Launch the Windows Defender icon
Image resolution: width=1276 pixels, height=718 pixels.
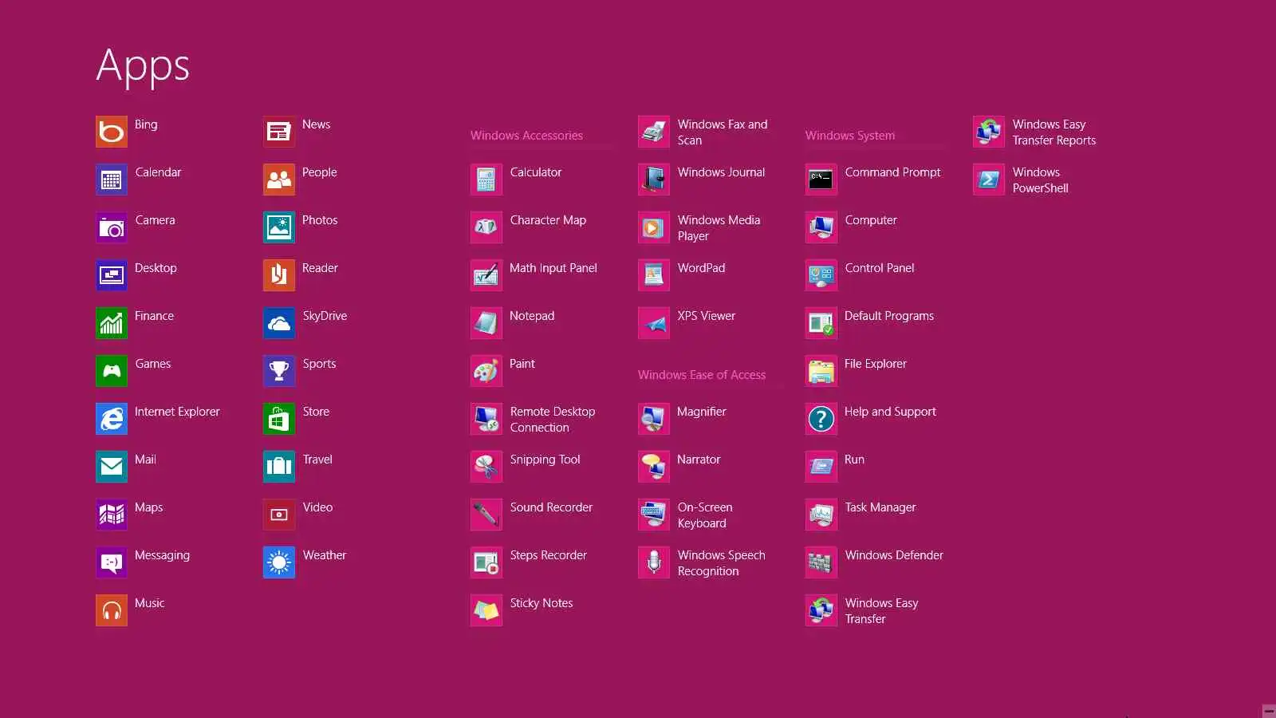click(821, 562)
